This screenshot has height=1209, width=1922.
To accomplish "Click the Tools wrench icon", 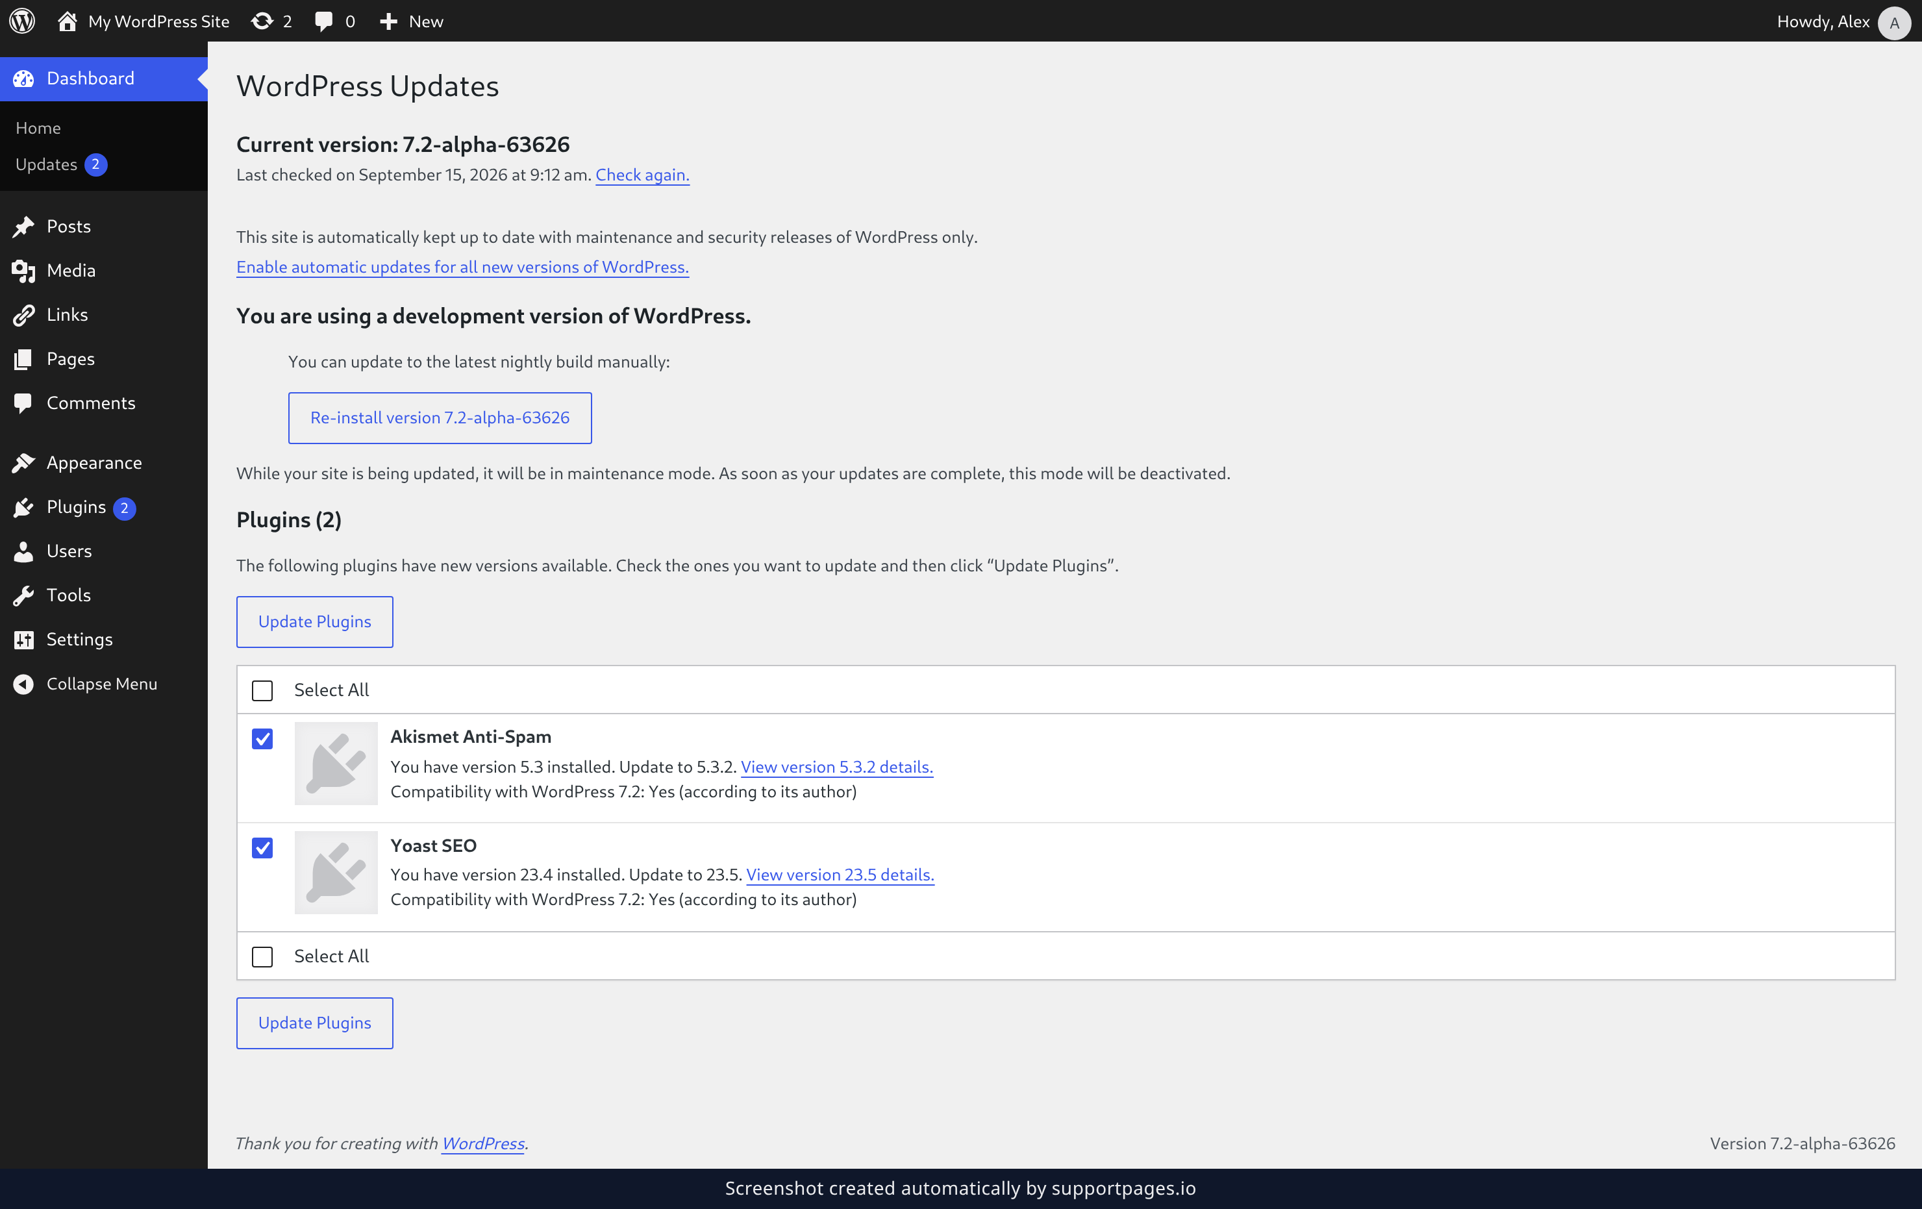I will tap(24, 595).
